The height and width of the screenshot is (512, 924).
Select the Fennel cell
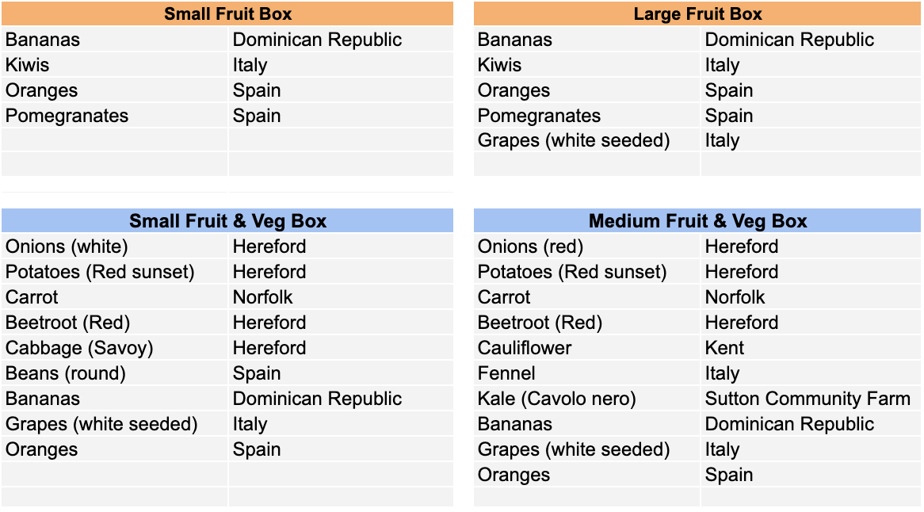pos(587,373)
